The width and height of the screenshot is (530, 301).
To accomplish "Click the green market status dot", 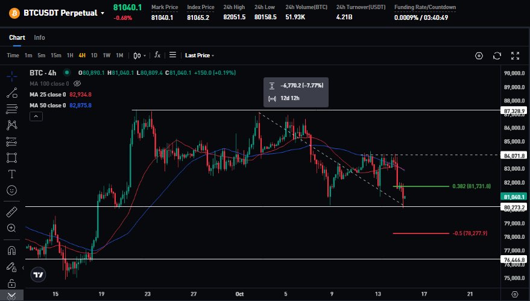I will [x=67, y=72].
